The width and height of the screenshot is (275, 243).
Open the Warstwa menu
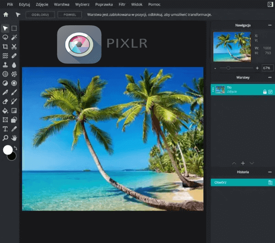(x=61, y=5)
